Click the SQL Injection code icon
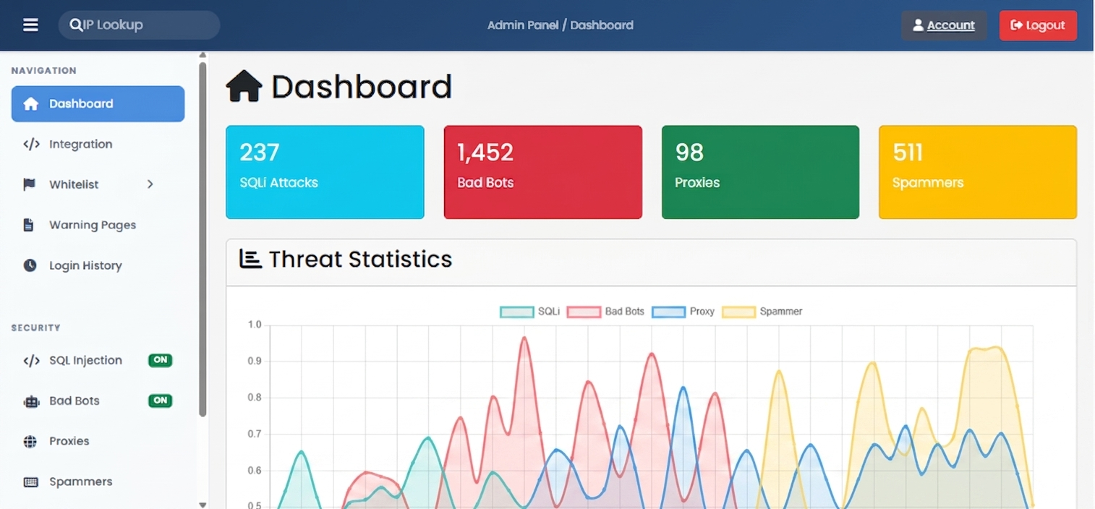The height and width of the screenshot is (509, 1095). tap(31, 361)
